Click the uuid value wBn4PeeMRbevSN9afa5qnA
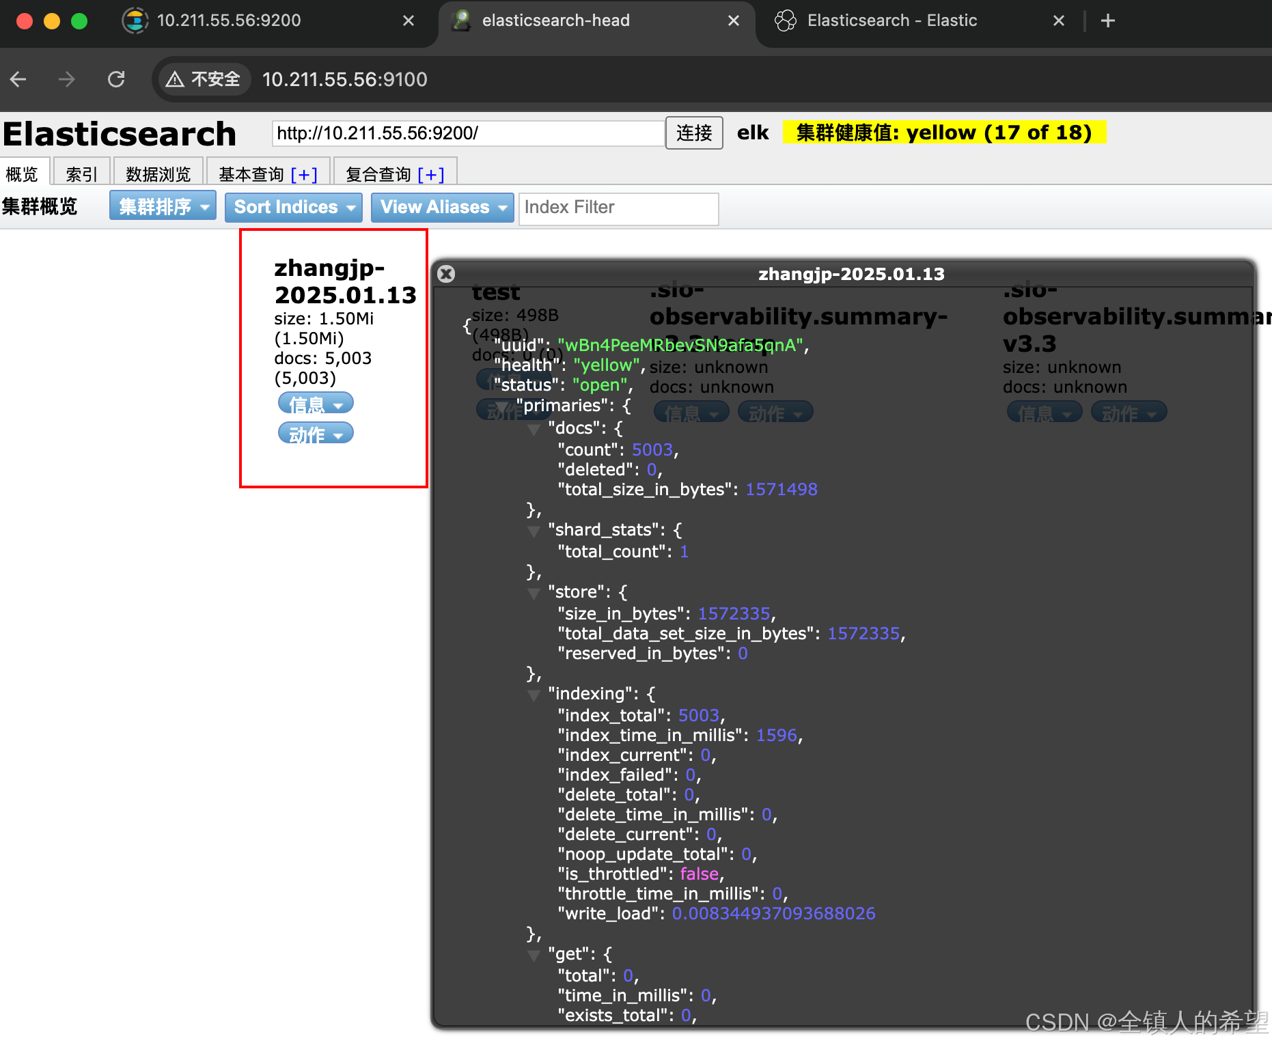The height and width of the screenshot is (1045, 1272). click(x=680, y=346)
